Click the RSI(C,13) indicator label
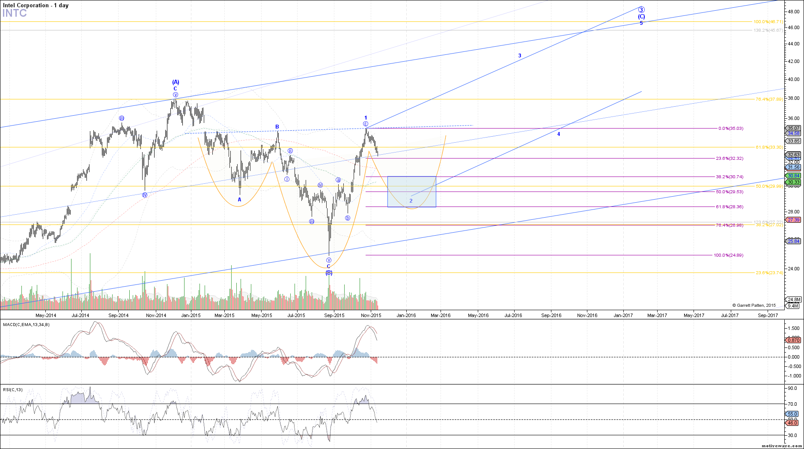 (13, 389)
